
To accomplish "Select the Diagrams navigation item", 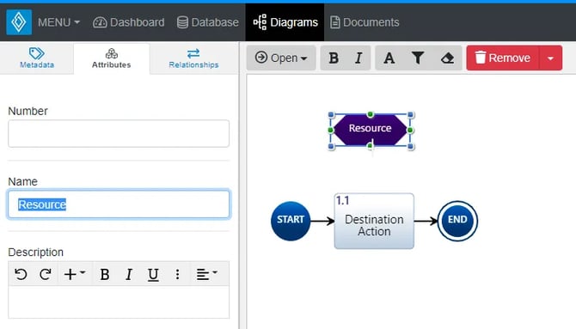I will (x=285, y=22).
